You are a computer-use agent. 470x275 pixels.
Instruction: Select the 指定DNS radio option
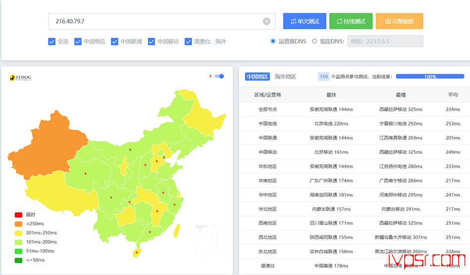point(315,42)
